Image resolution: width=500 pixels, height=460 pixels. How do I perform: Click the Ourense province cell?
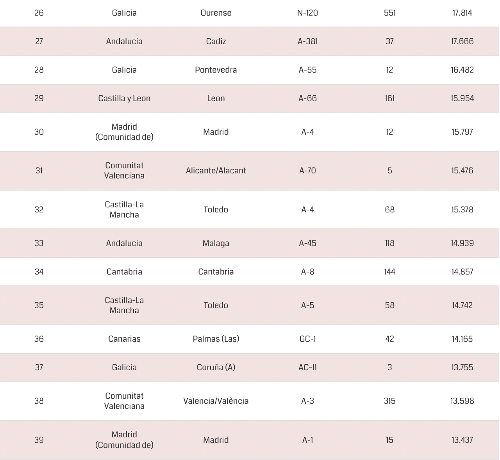click(x=216, y=13)
